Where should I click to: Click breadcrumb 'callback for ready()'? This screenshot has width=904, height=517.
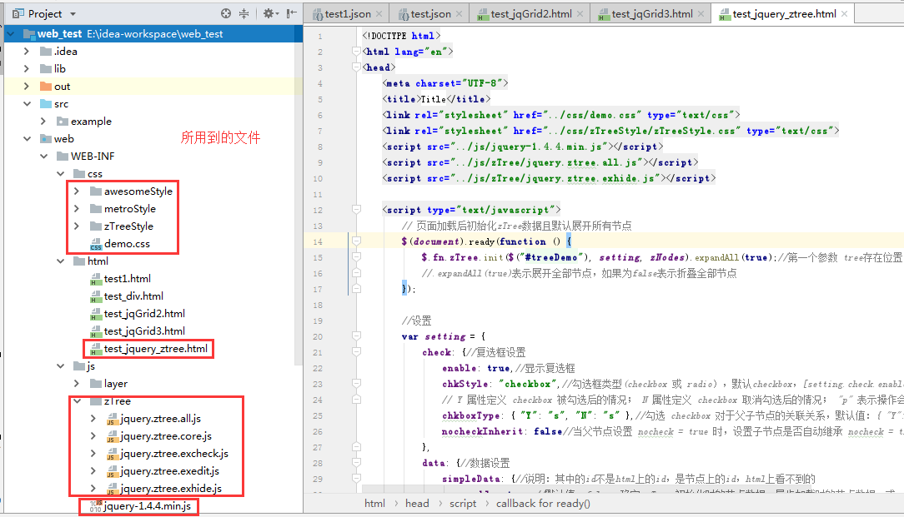543,504
